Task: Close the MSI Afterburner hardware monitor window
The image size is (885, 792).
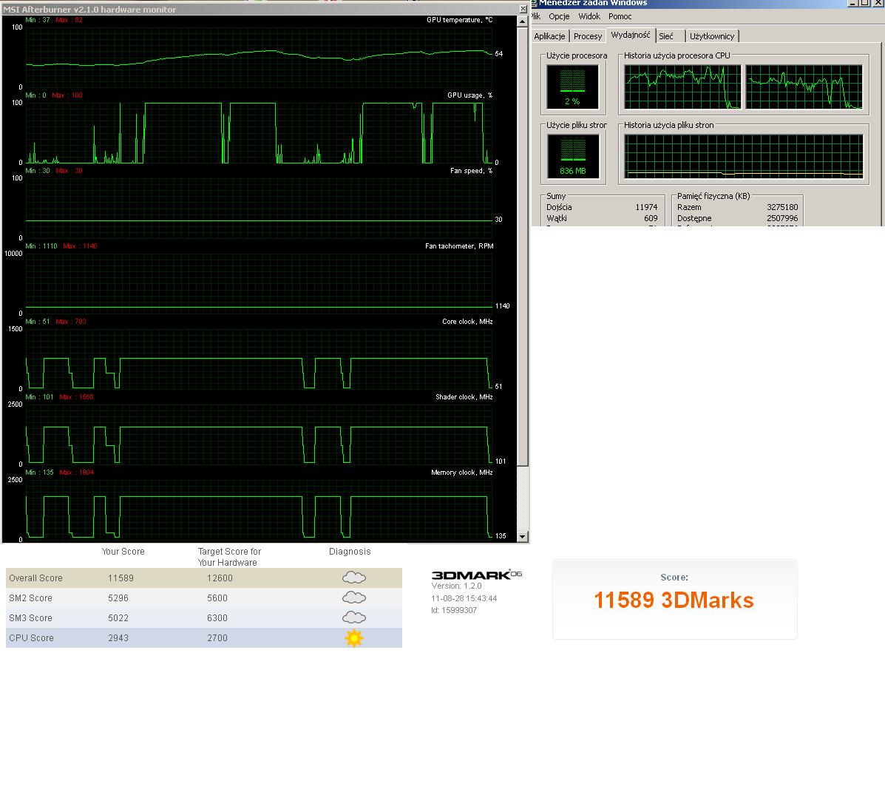Action: point(523,9)
